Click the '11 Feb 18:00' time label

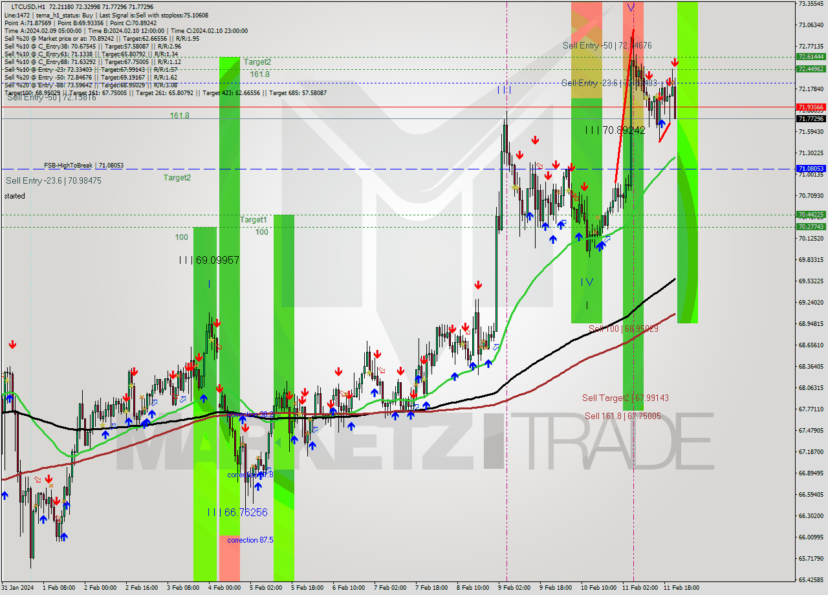coord(681,589)
